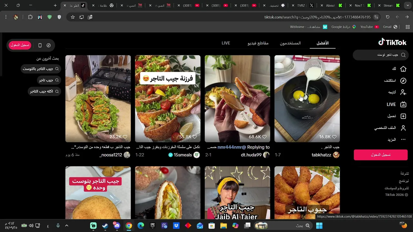
Task: Open 15smeals username link
Action: pyautogui.click(x=183, y=155)
